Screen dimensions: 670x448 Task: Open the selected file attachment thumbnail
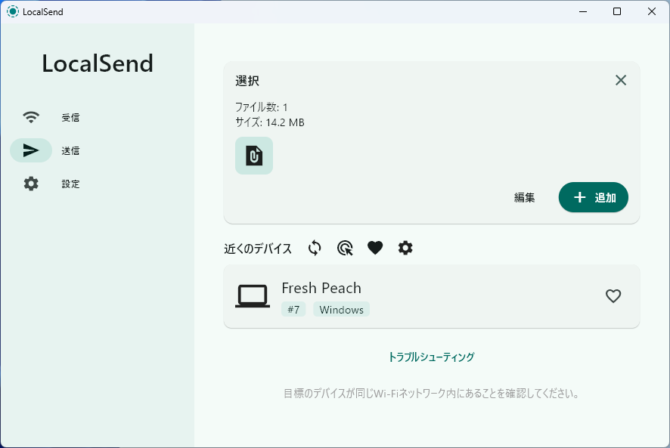point(254,156)
